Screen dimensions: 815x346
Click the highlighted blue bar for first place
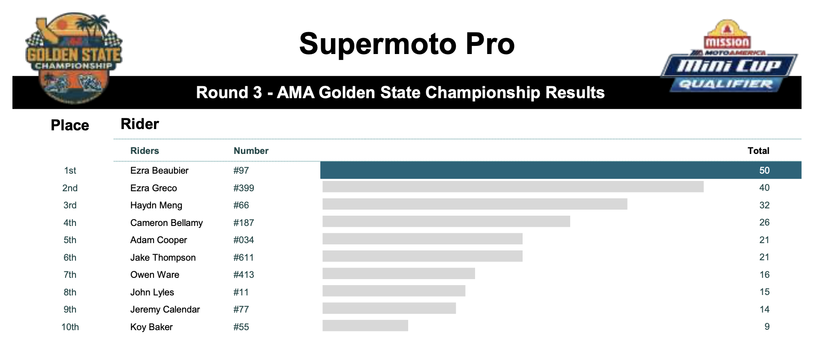coord(561,170)
